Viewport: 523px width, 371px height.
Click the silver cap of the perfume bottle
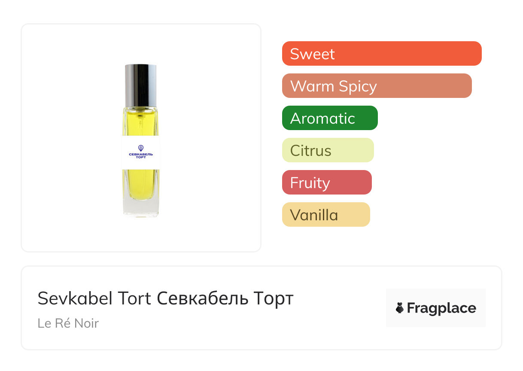pyautogui.click(x=141, y=85)
